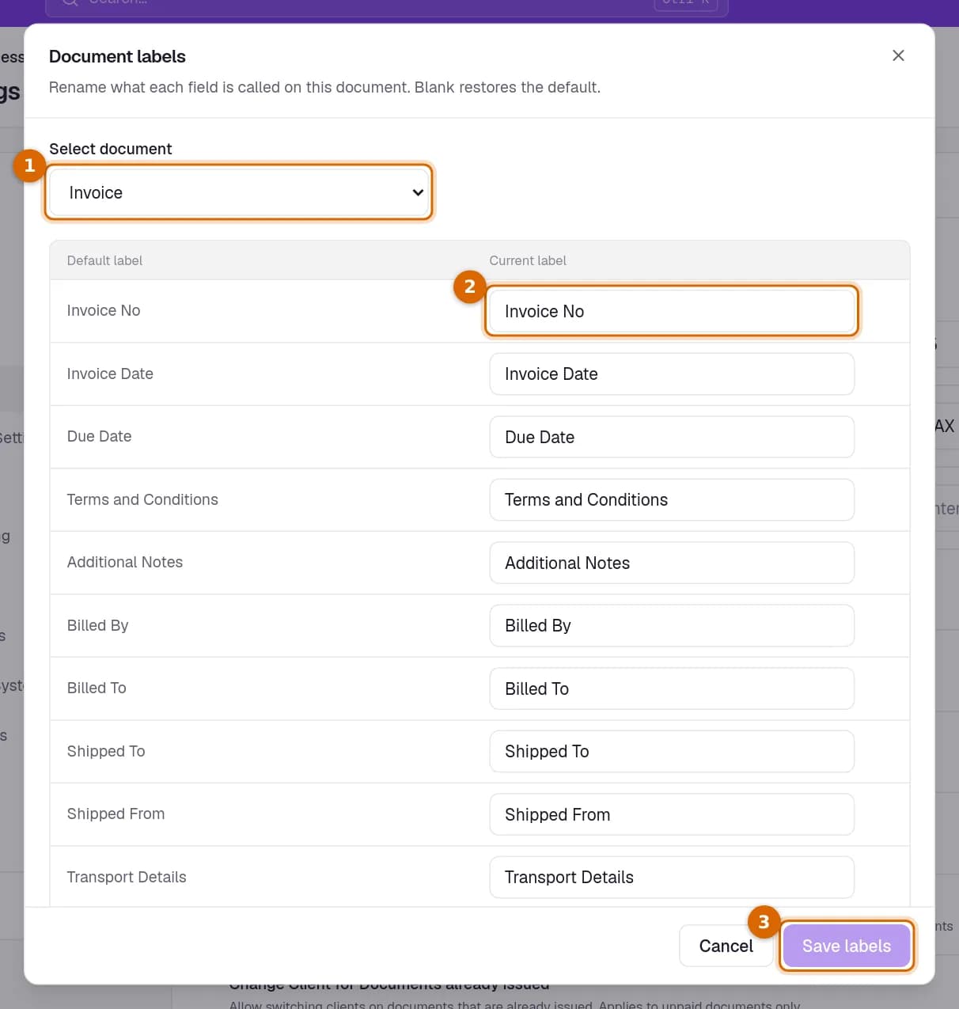
Task: Open the Select document dropdown
Action: click(x=239, y=192)
